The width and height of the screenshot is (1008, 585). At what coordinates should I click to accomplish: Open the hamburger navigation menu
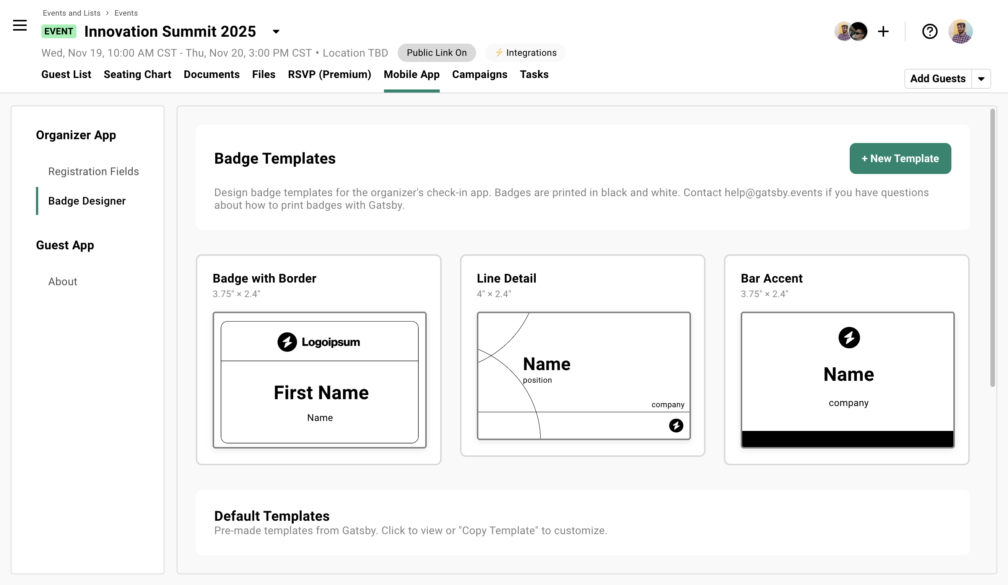(x=20, y=25)
